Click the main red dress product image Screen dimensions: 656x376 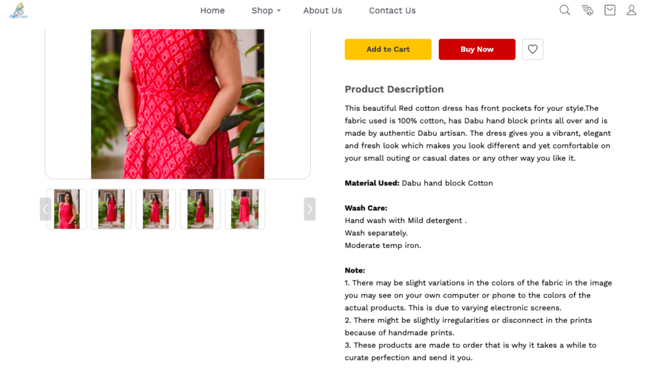[177, 104]
